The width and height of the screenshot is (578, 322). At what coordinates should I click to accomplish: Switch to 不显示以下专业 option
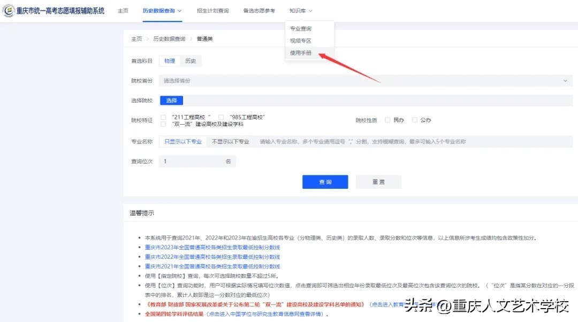231,142
